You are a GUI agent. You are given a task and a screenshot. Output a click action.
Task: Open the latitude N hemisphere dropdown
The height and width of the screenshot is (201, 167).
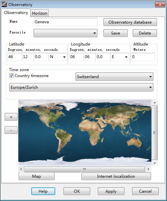click(x=58, y=57)
